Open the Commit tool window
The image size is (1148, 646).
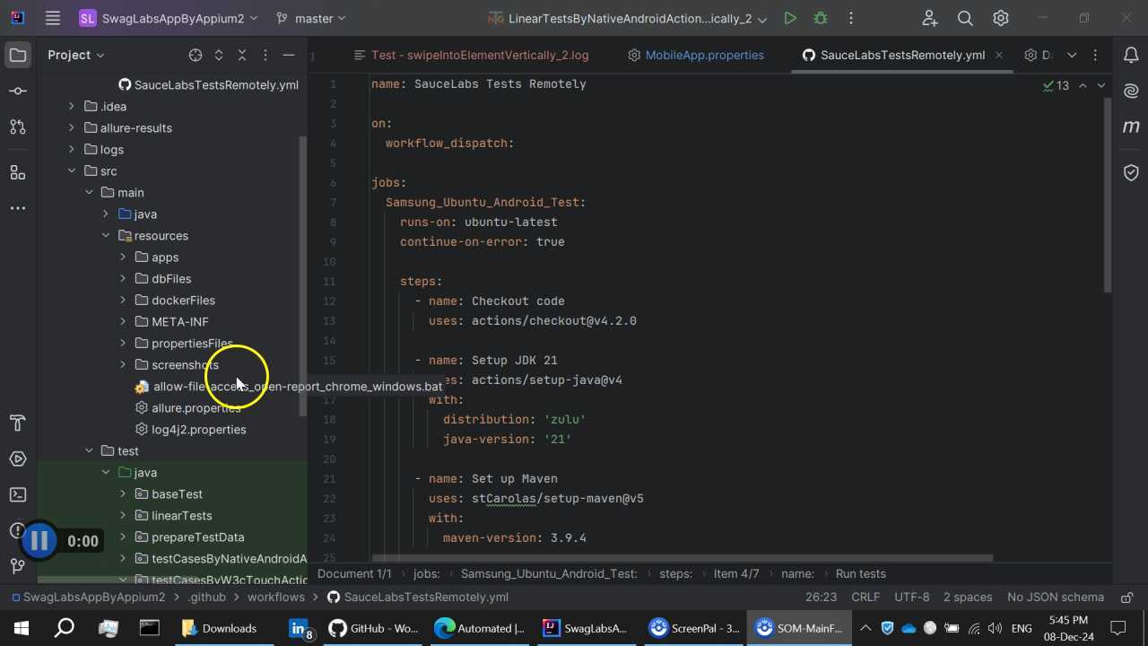pos(18,91)
